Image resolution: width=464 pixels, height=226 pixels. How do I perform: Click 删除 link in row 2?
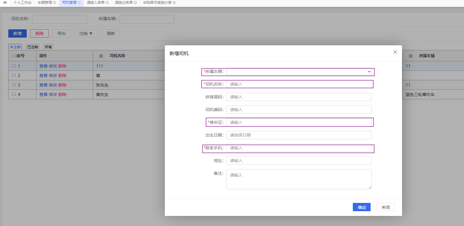click(x=62, y=76)
